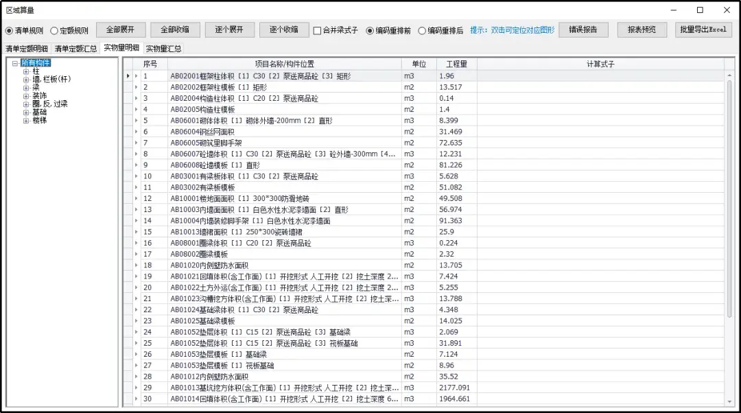Click the scrollbar up arrow
The width and height of the screenshot is (741, 413).
(729, 75)
